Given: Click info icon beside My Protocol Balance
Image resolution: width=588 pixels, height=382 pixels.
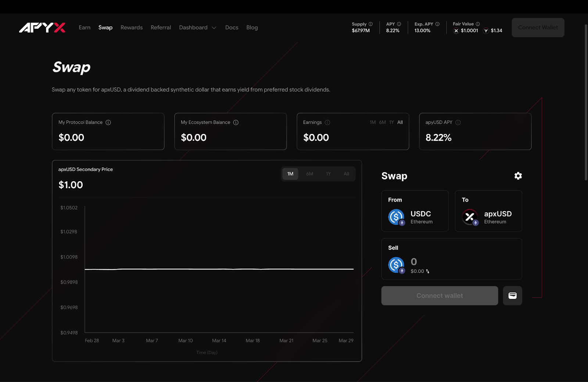Looking at the screenshot, I should coord(108,123).
